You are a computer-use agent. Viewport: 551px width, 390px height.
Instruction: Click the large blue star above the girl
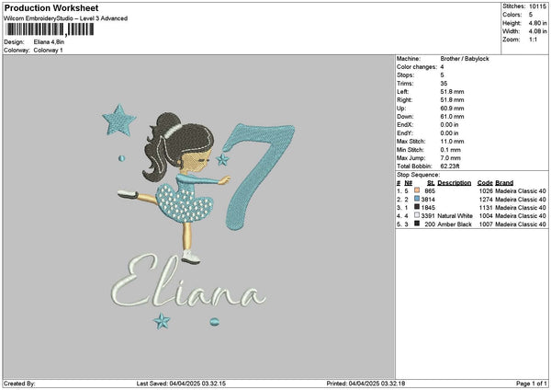point(119,120)
